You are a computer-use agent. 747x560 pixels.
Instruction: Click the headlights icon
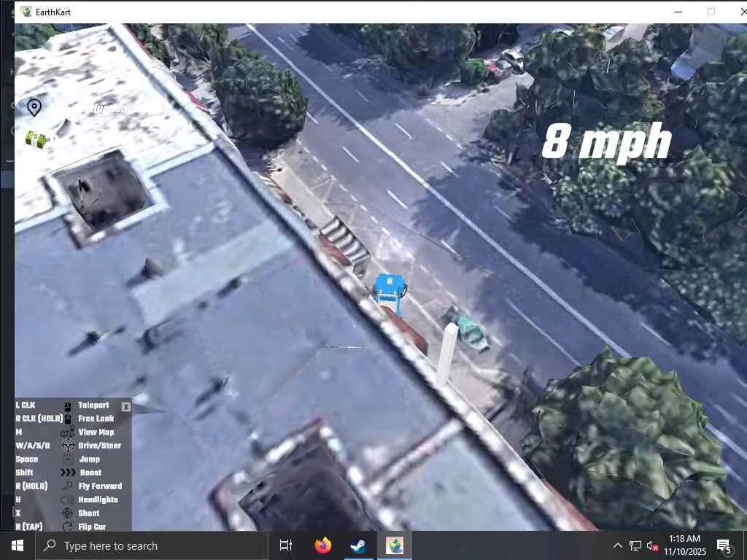pos(67,499)
